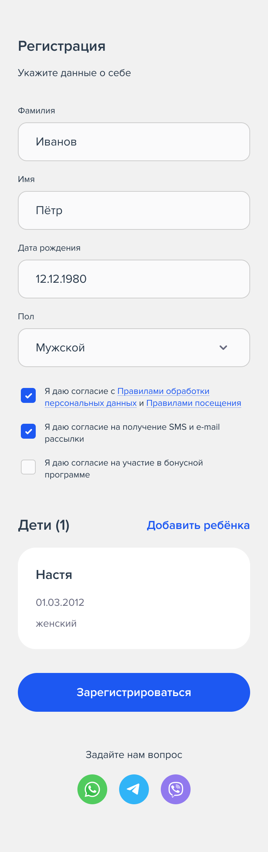Open the Пол dropdown showing Мужской
Viewport: 268px width, 852px height.
tap(134, 348)
